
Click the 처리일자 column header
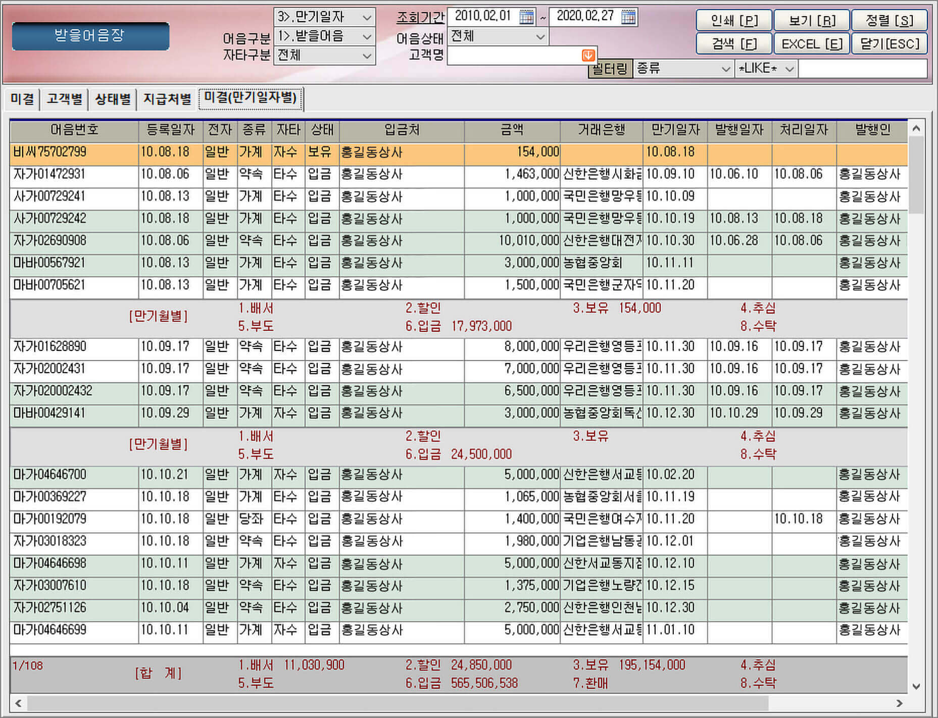coord(804,130)
